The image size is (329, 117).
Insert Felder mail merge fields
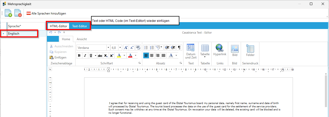250,50
